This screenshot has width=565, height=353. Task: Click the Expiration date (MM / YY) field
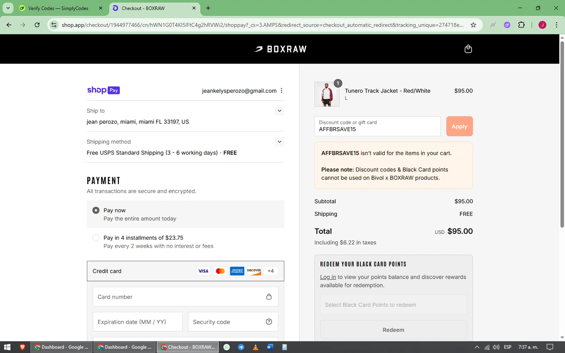tap(137, 322)
